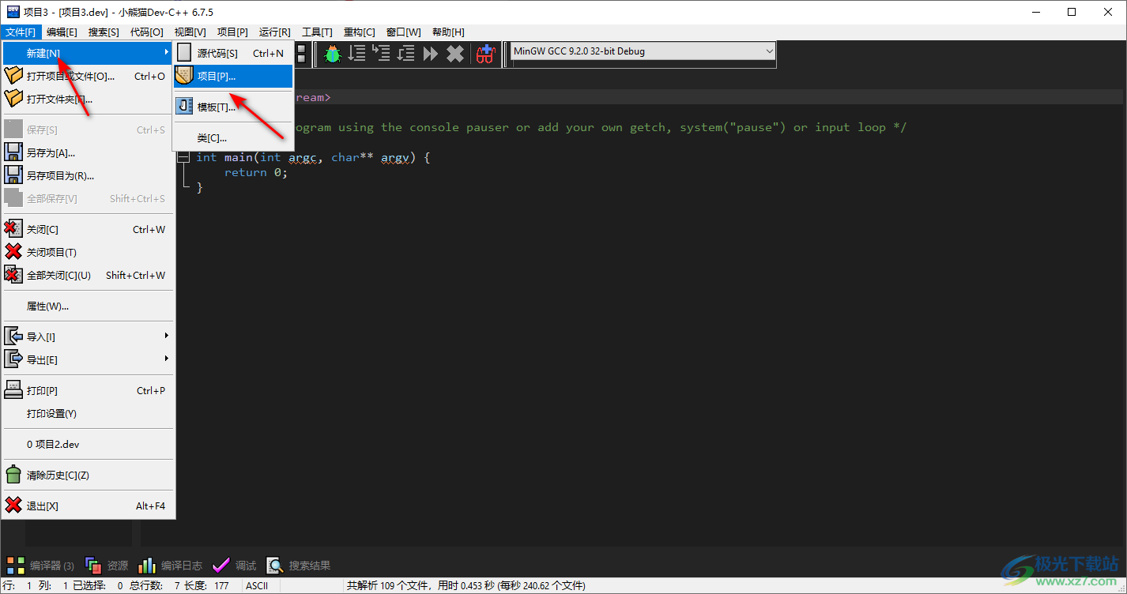Image resolution: width=1127 pixels, height=594 pixels.
Task: Choose 属性(W)... menu item
Action: (x=88, y=306)
